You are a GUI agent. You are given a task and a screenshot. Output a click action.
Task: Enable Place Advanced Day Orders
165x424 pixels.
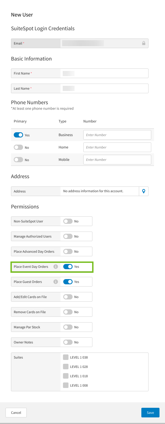(x=68, y=251)
